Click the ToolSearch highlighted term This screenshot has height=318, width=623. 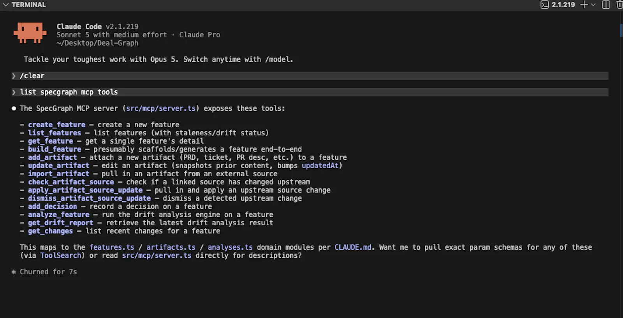(x=61, y=255)
